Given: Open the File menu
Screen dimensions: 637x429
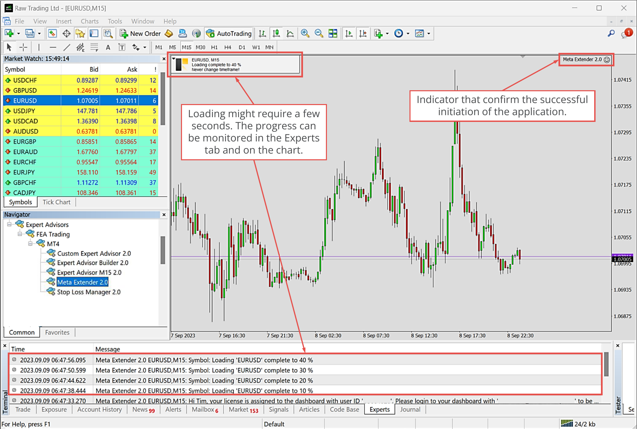Looking at the screenshot, I should pos(19,21).
